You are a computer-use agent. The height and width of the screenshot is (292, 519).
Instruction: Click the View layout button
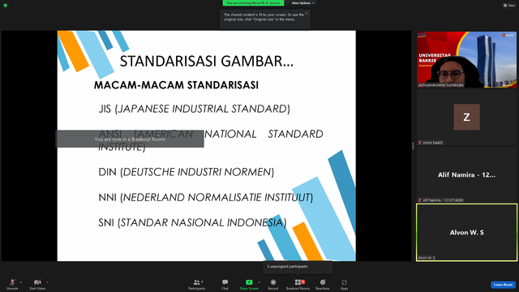click(x=509, y=6)
